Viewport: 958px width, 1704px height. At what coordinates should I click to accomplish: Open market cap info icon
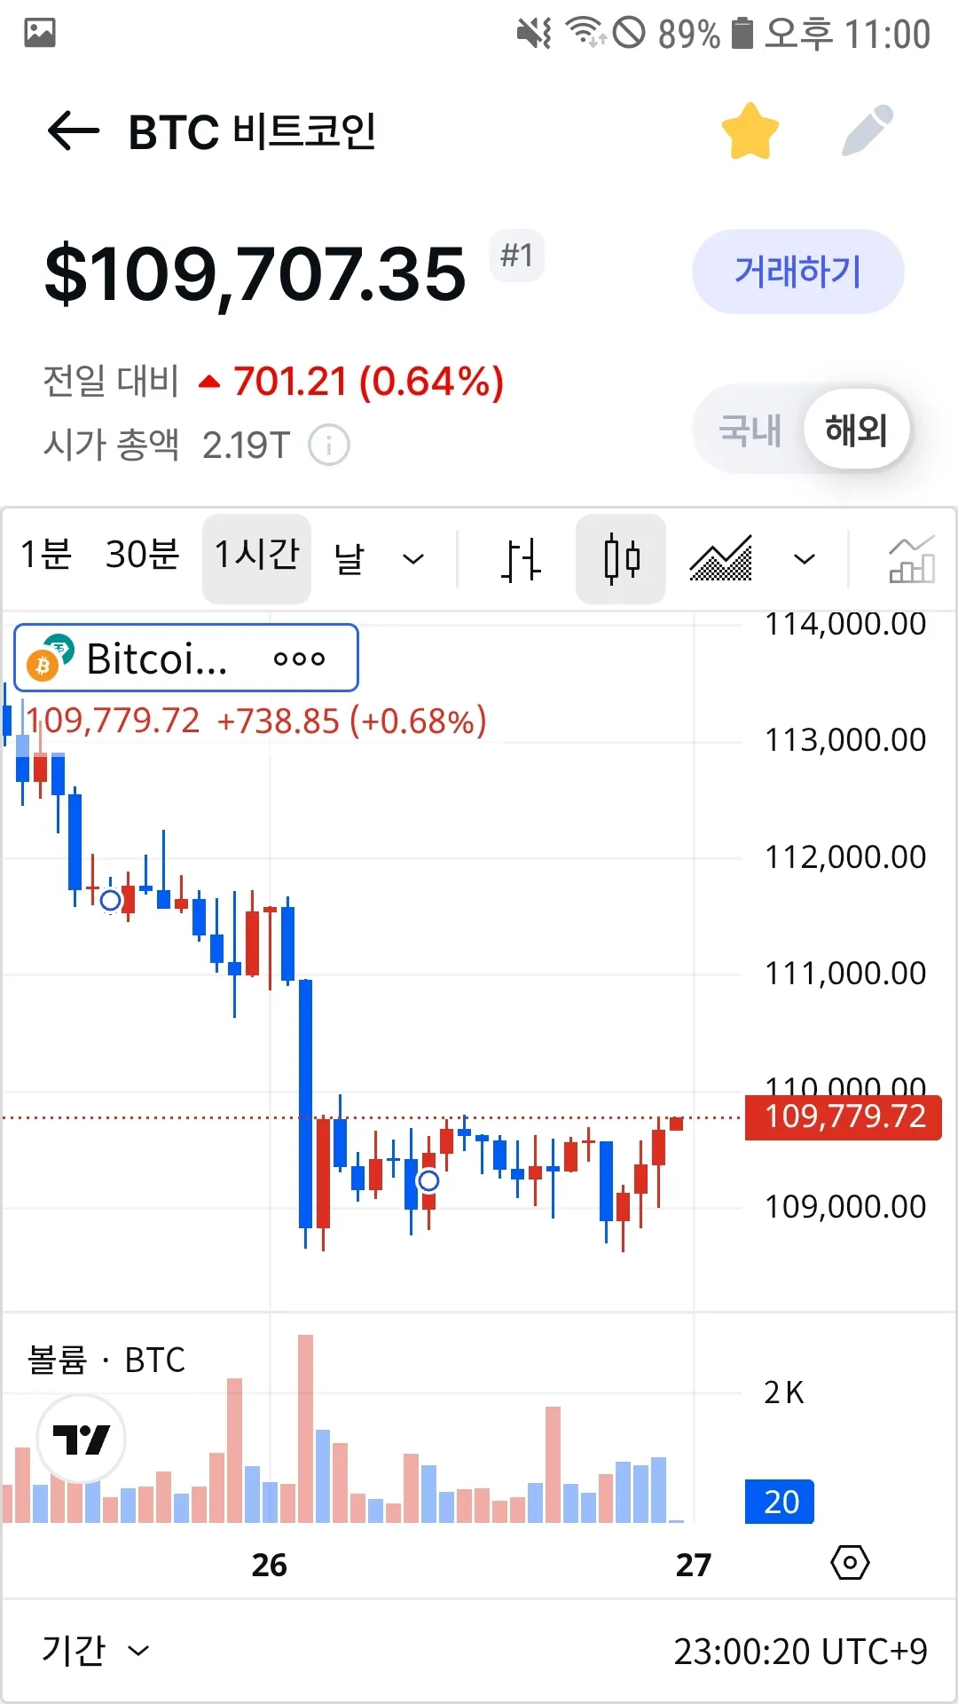click(329, 446)
